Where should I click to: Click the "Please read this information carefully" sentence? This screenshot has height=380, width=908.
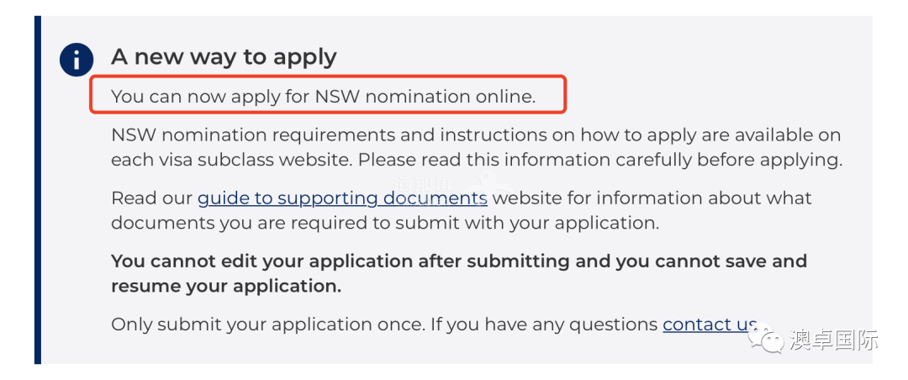click(x=600, y=160)
